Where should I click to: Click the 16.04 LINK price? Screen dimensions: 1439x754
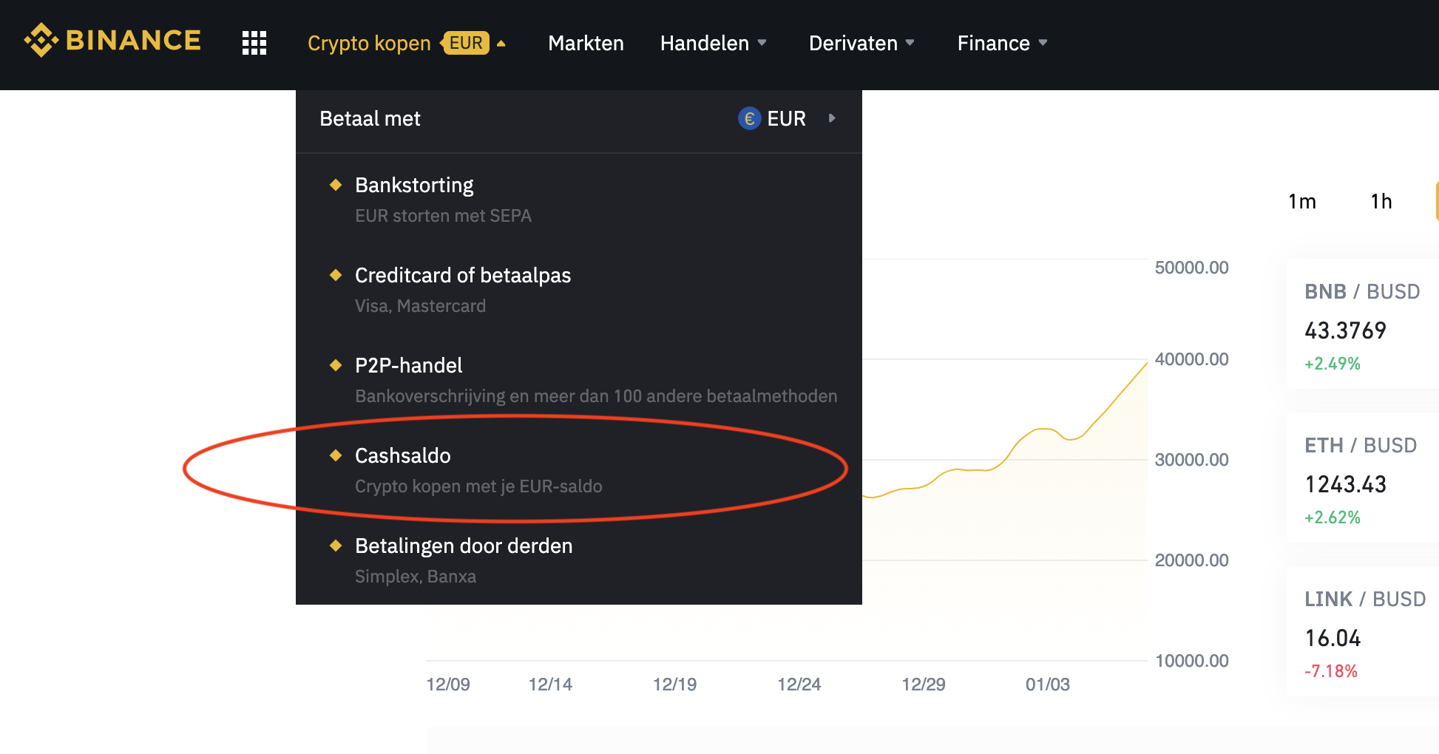coord(1333,638)
